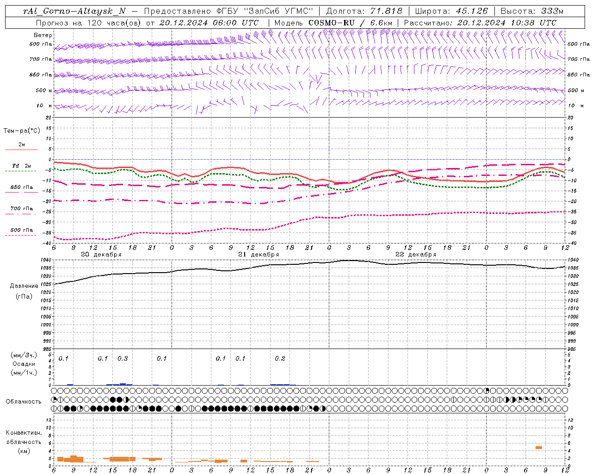
Task: Click 'Рассчитано: 20.12.2024 10:38 UTC' text
Action: 480,23
